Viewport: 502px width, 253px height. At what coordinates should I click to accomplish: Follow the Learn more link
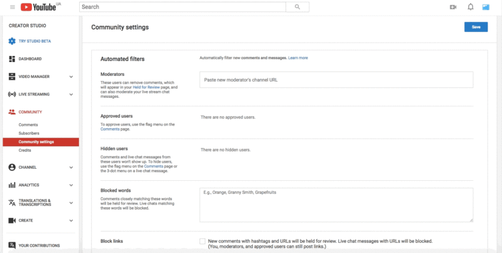(x=298, y=58)
